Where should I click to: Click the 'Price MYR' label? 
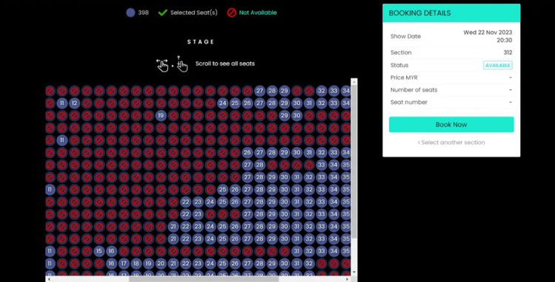(404, 78)
